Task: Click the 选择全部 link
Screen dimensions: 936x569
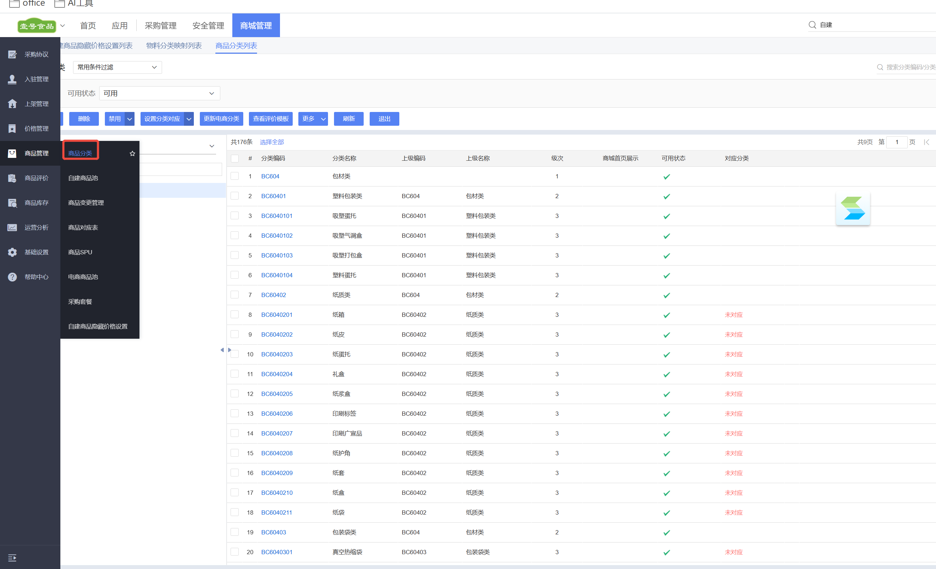Action: (x=272, y=142)
